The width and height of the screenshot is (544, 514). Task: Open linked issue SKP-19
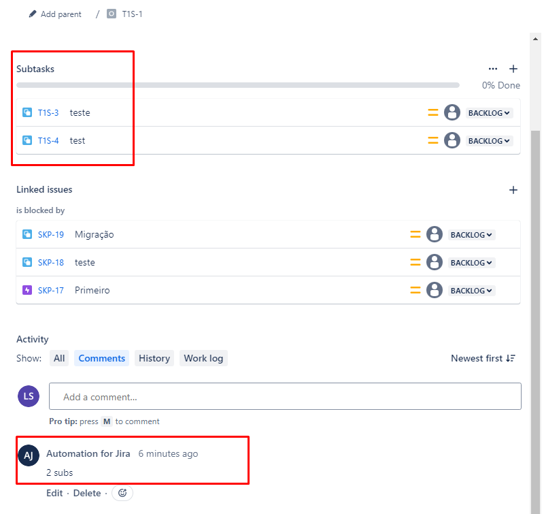(50, 234)
